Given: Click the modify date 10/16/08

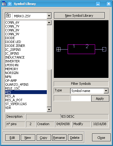Looking at the screenshot, I should point(100,124).
